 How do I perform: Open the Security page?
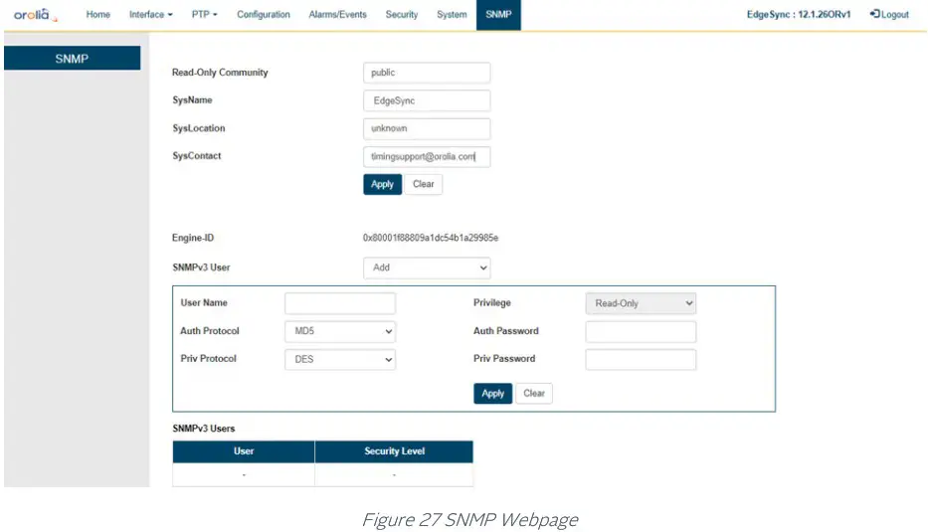click(x=401, y=14)
